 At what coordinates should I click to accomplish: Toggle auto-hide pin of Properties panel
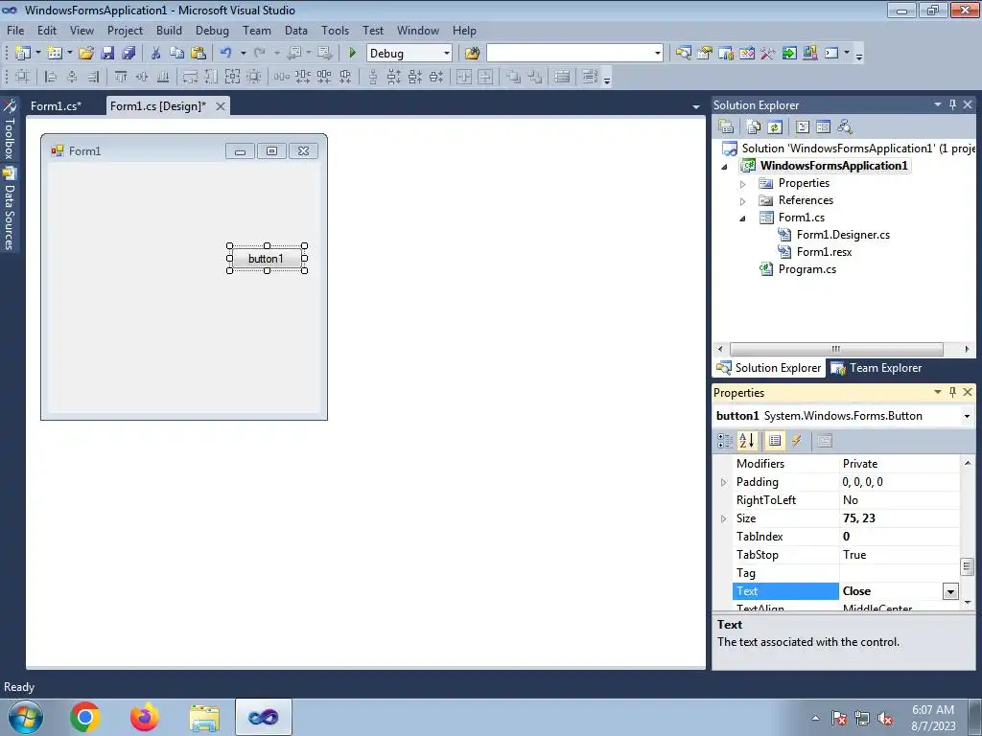click(952, 392)
